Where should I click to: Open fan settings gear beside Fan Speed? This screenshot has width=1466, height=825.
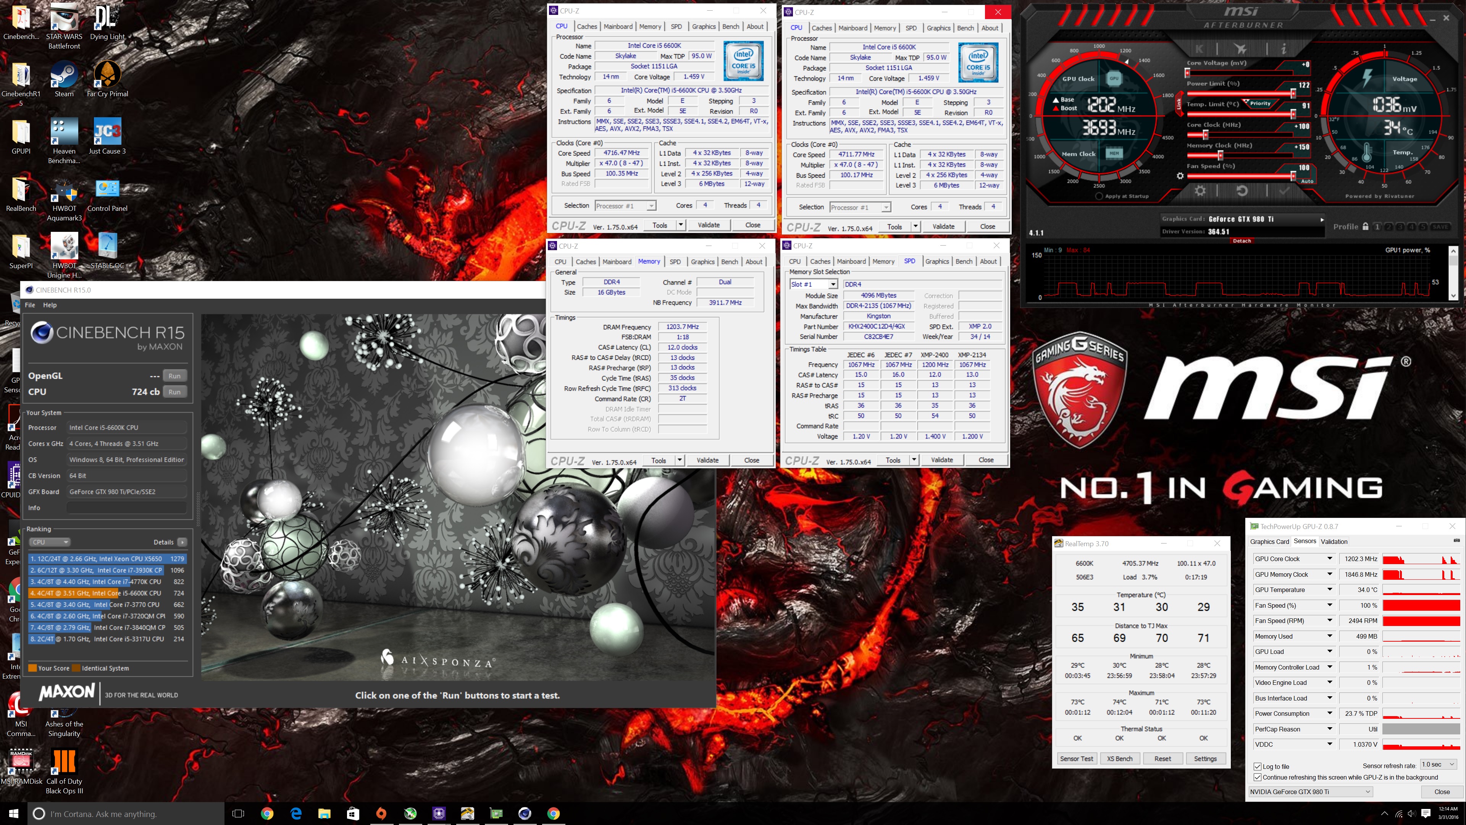coord(1180,176)
